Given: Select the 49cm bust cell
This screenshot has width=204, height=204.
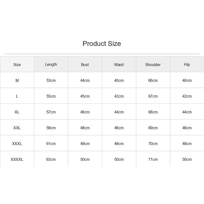Looking at the screenshot, I should point(85,144).
